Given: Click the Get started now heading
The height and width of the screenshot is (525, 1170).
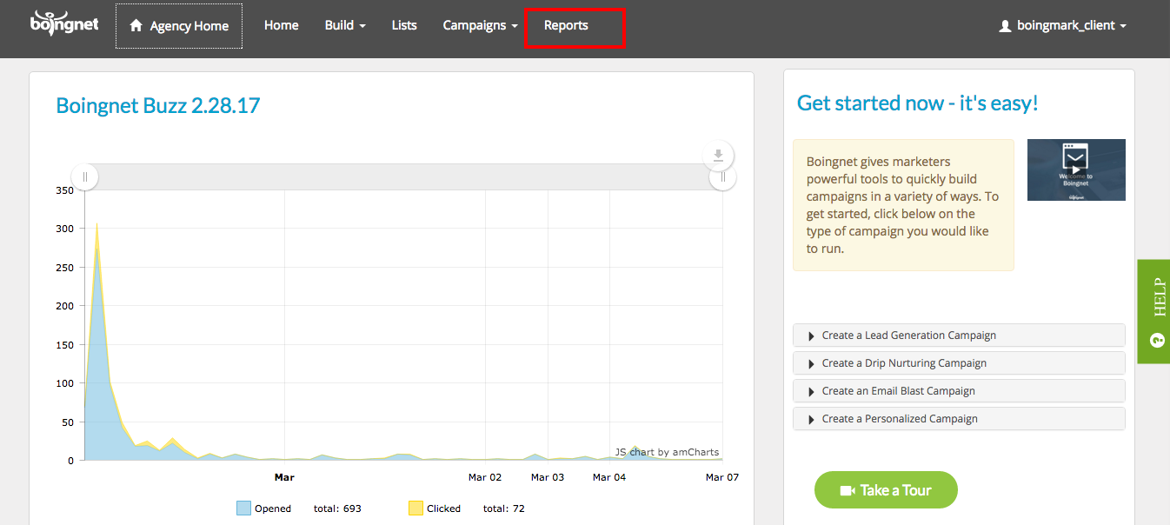Looking at the screenshot, I should [x=918, y=103].
